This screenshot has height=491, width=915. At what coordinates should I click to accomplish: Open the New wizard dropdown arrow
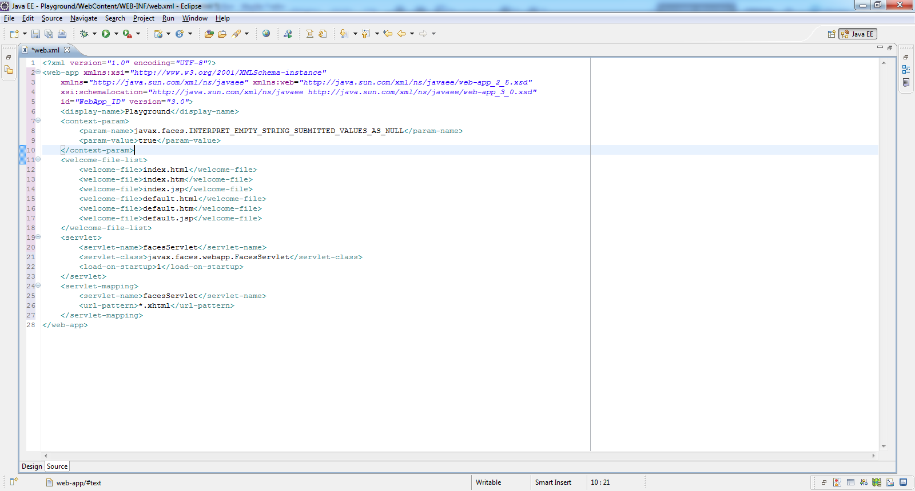coord(25,34)
